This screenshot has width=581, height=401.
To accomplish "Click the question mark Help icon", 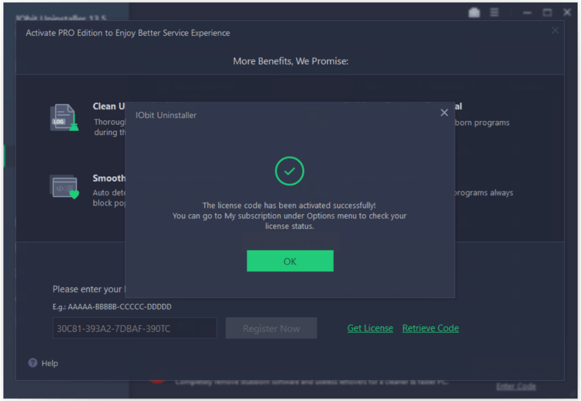I will coord(33,363).
